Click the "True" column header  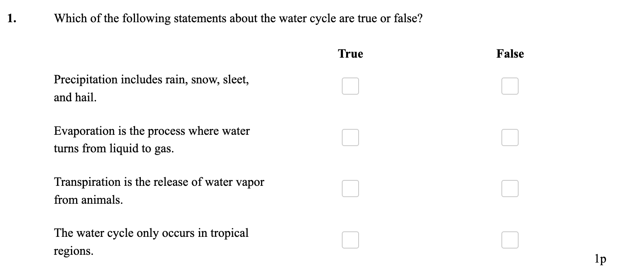tap(350, 54)
